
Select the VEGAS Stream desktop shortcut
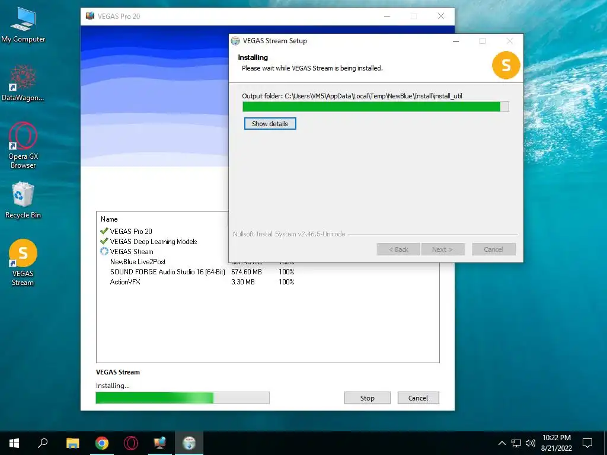click(23, 263)
